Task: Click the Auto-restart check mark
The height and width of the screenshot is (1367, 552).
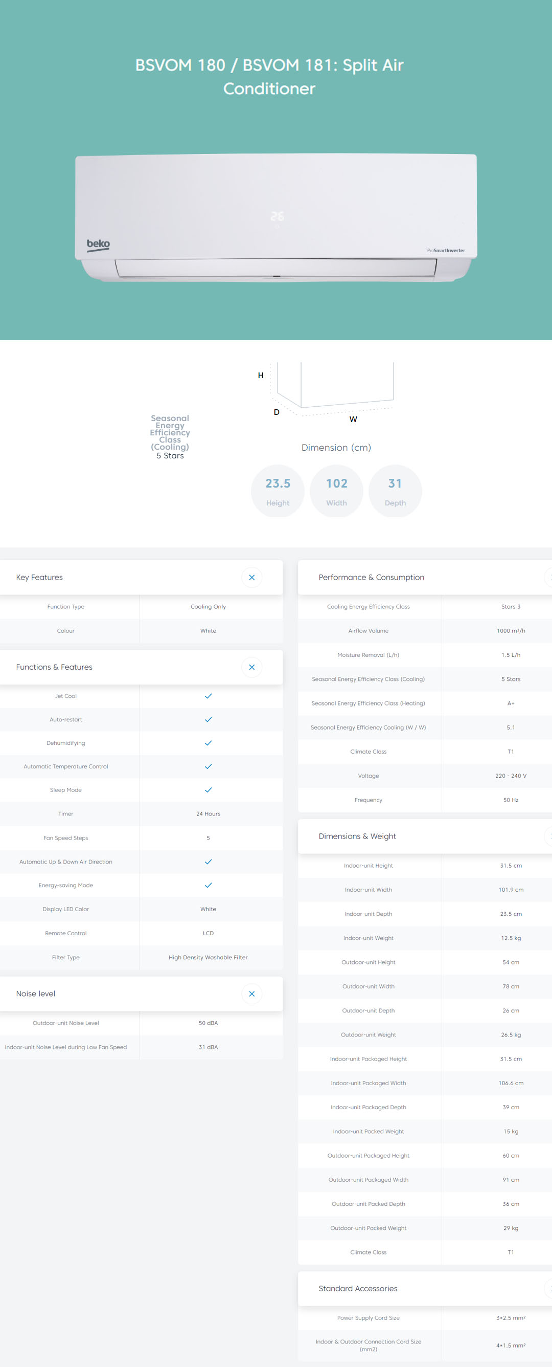Action: [208, 719]
